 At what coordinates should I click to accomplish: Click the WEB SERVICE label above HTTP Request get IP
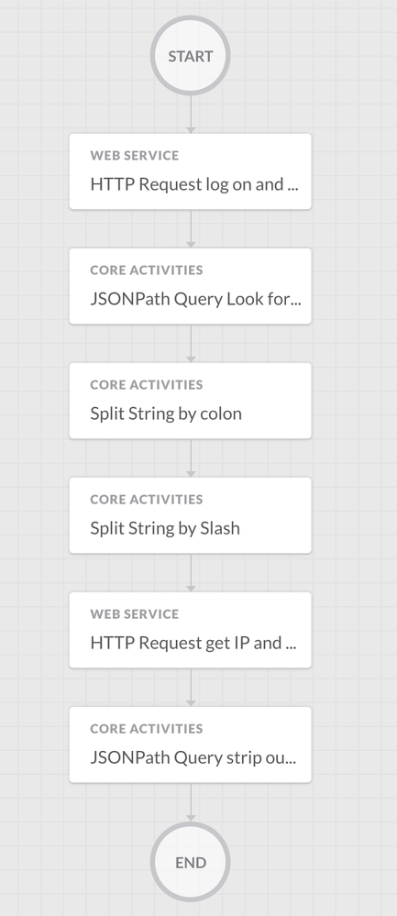coord(134,614)
